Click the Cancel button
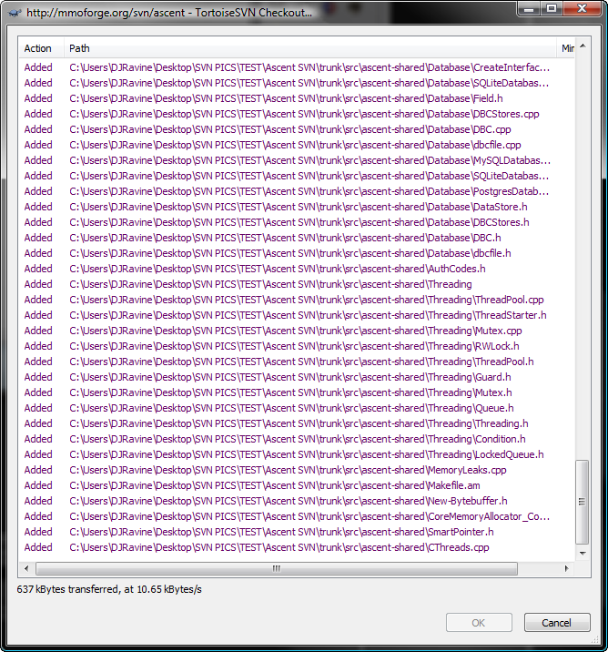 [x=557, y=623]
